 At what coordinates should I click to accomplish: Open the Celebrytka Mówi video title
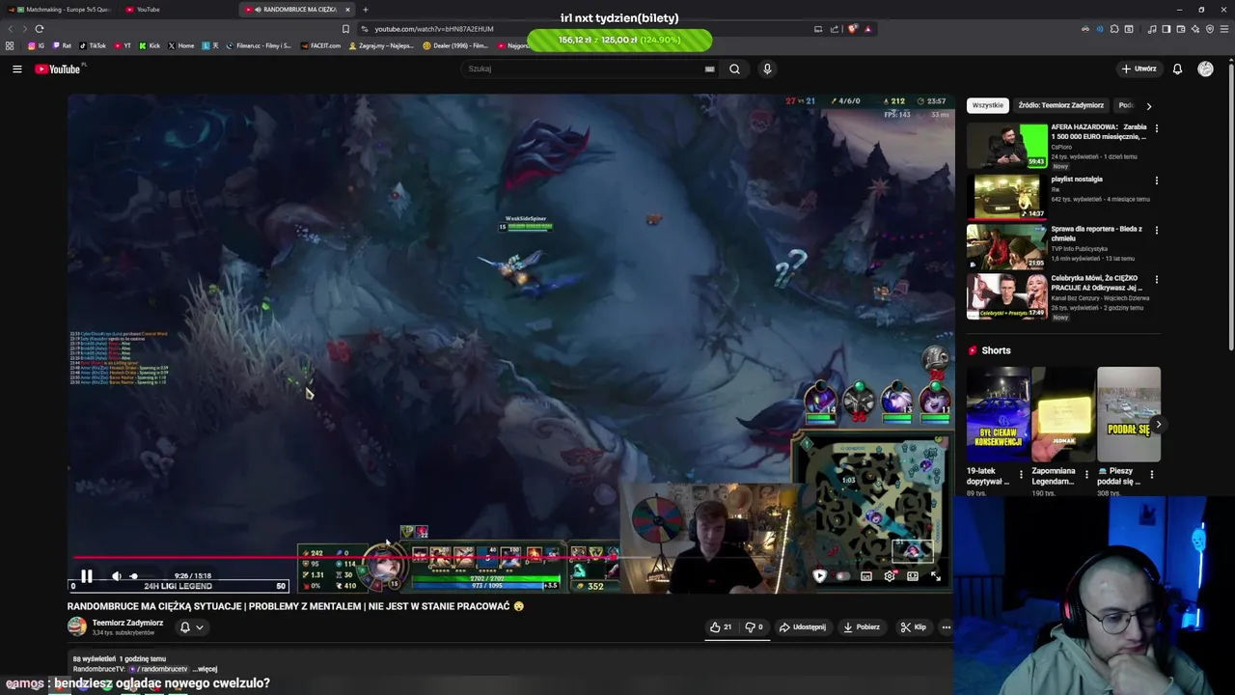[x=1097, y=283]
